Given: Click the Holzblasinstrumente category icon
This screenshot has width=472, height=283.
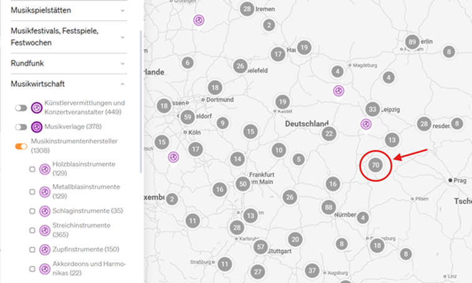Looking at the screenshot, I should point(45,169).
